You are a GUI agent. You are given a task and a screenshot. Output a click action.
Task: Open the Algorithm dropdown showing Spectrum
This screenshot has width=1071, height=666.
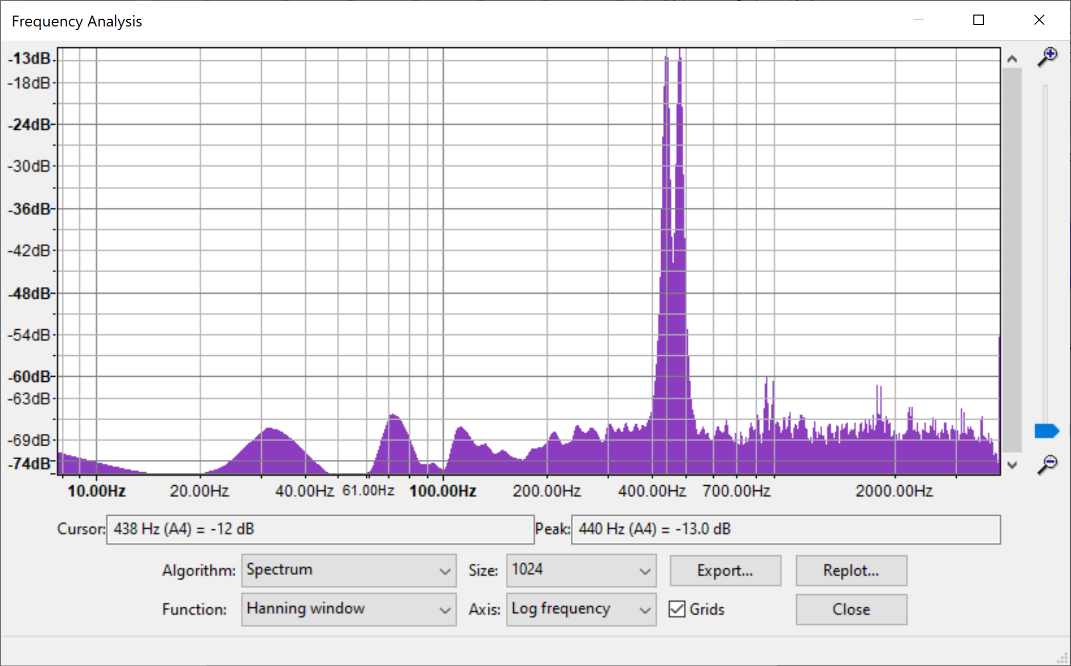(349, 570)
